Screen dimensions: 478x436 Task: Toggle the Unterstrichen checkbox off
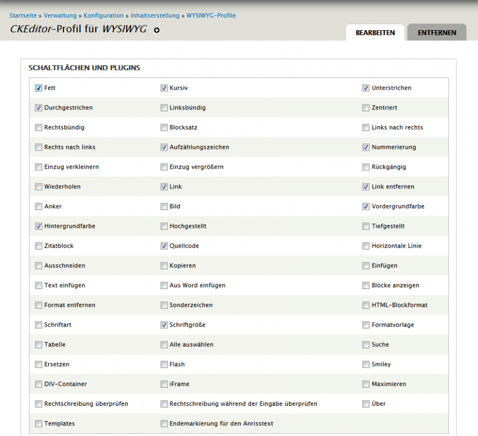366,88
